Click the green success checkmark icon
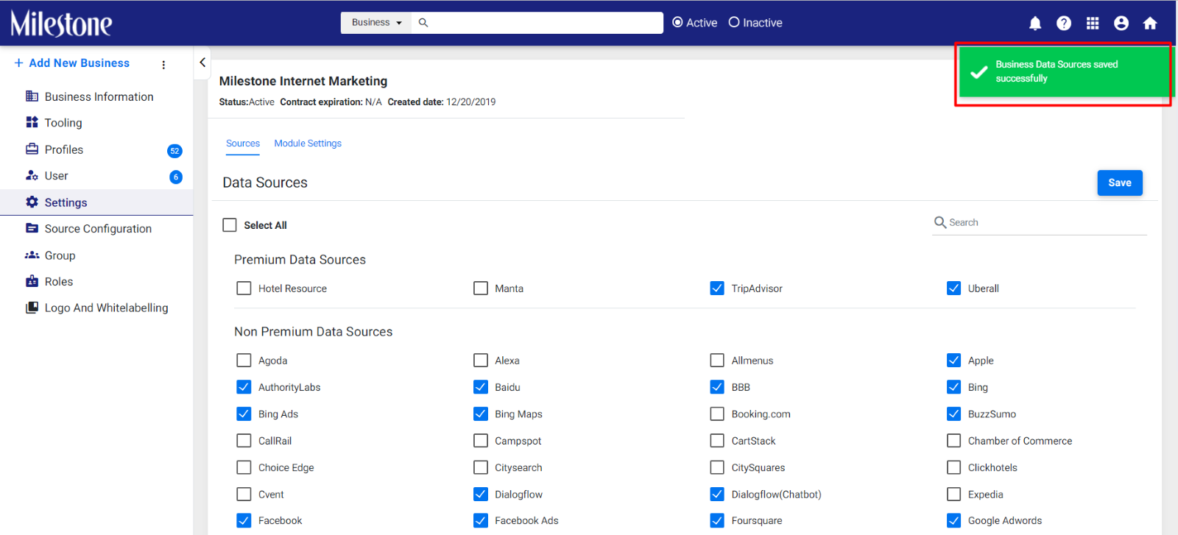The image size is (1178, 535). pos(978,72)
